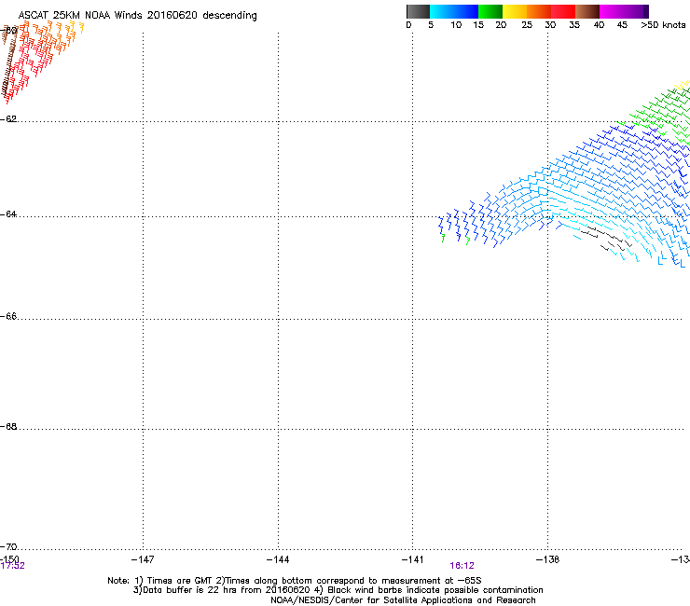Viewport: 690px width, 606px height.
Task: Click the gray 0-5 knots legend segment
Action: [x=418, y=11]
